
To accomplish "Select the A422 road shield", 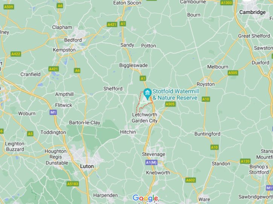I will [16, 54].
